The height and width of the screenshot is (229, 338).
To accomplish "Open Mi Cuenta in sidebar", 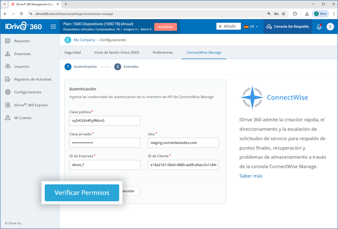I will [x=23, y=117].
